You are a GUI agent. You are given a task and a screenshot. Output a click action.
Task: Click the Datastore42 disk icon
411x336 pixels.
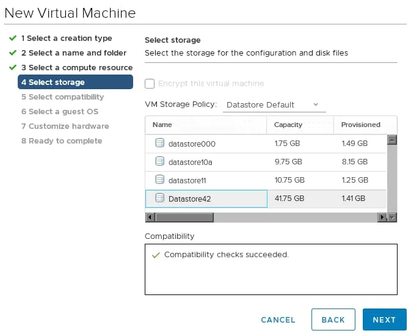[x=160, y=198]
